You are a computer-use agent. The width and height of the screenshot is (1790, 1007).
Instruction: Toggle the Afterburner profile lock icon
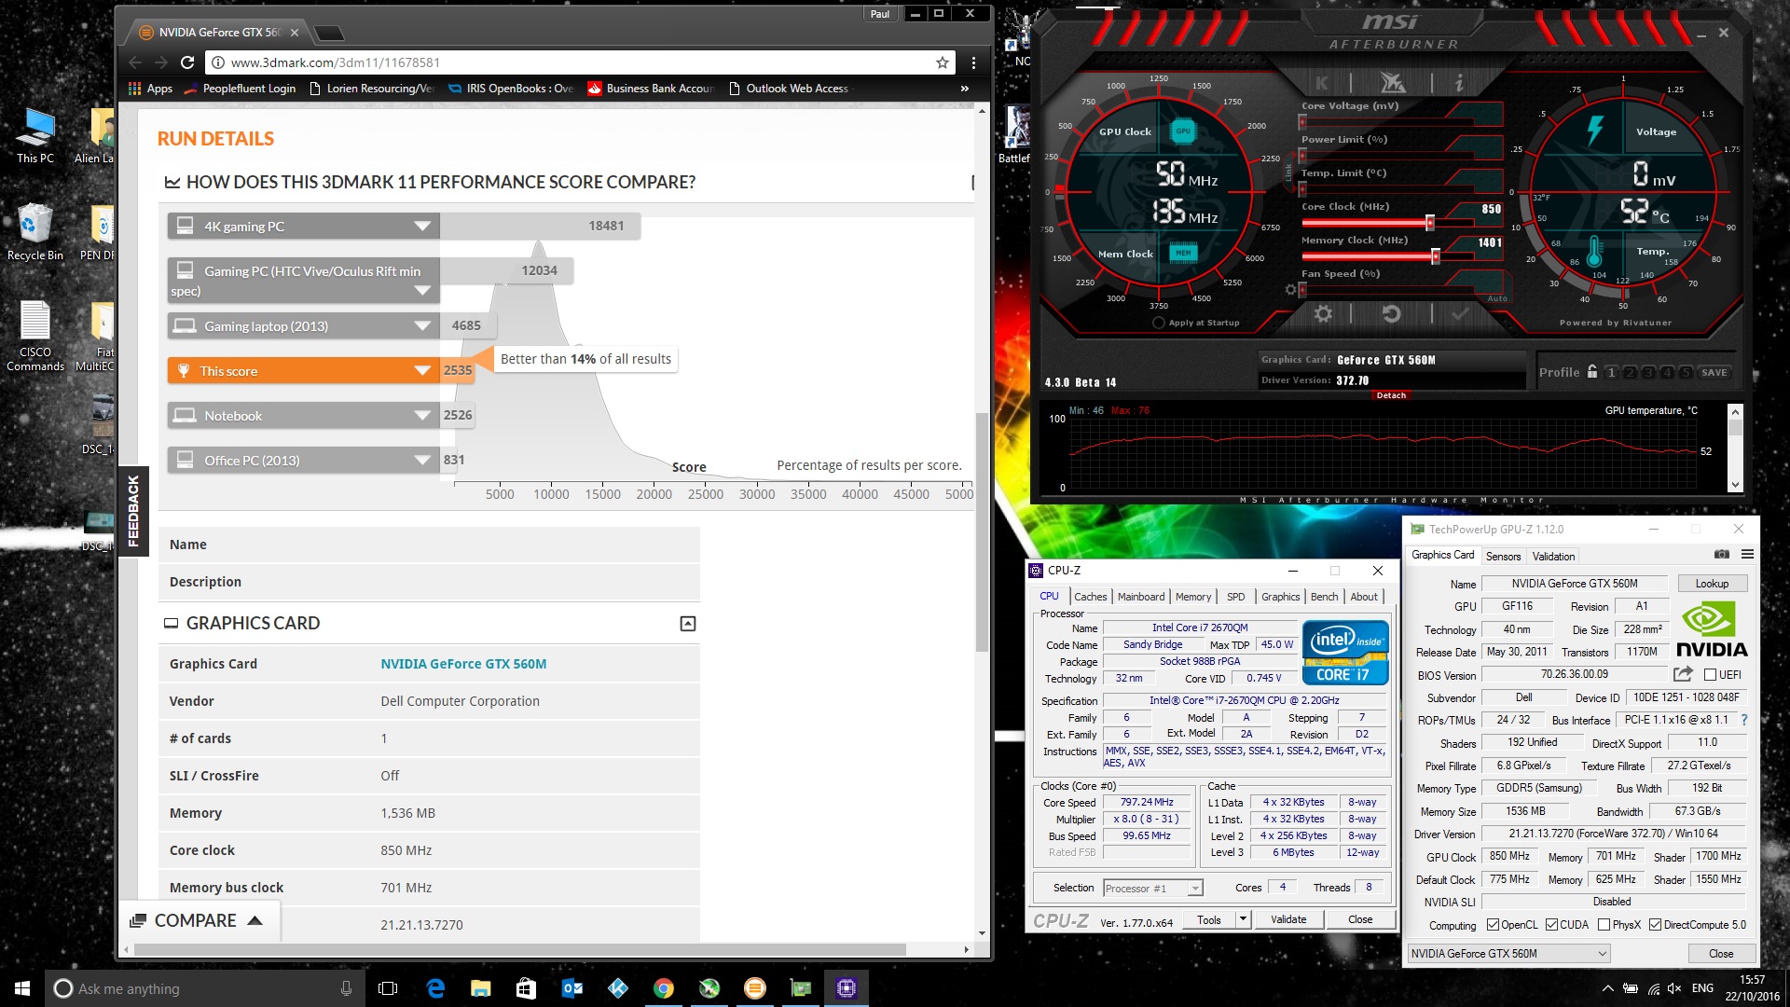tap(1592, 371)
